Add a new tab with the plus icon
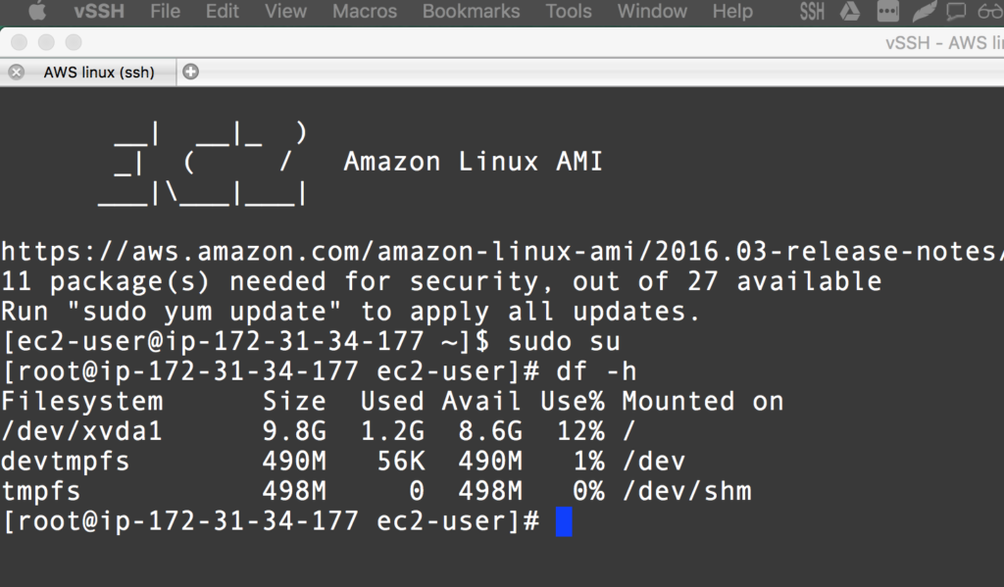1004x587 pixels. [x=190, y=72]
